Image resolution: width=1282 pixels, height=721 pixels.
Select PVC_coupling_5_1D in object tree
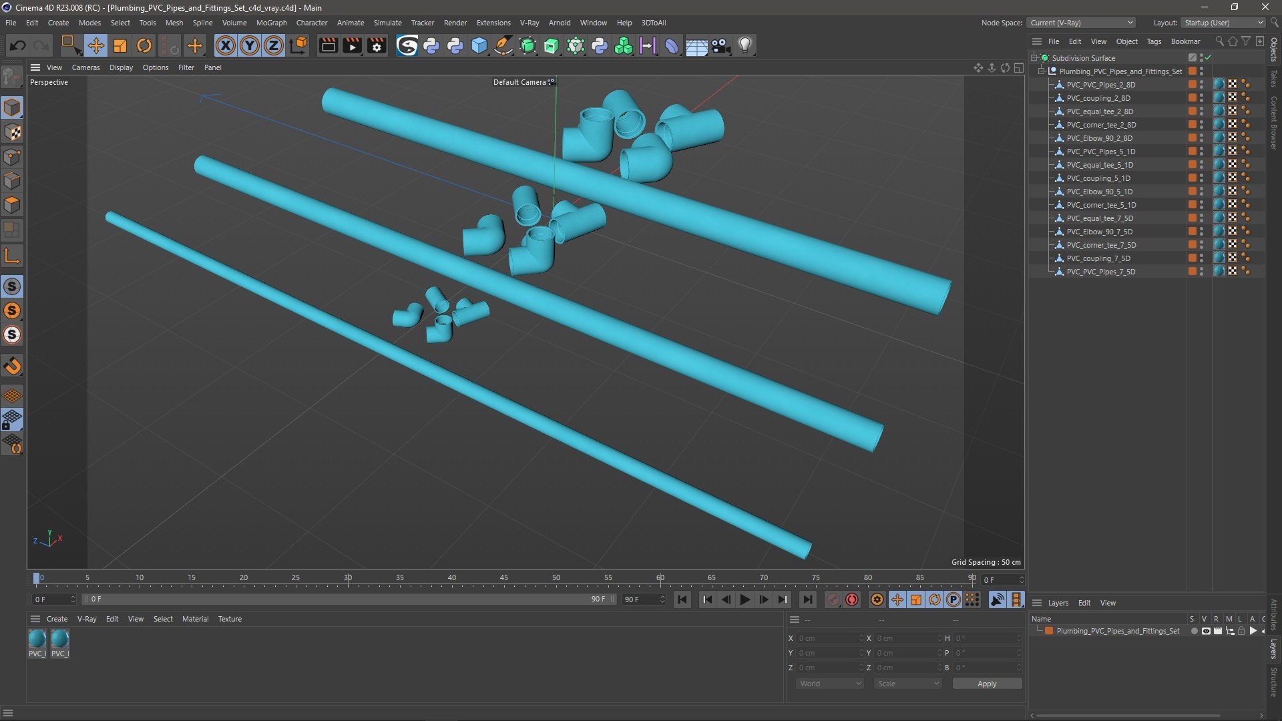click(1098, 178)
